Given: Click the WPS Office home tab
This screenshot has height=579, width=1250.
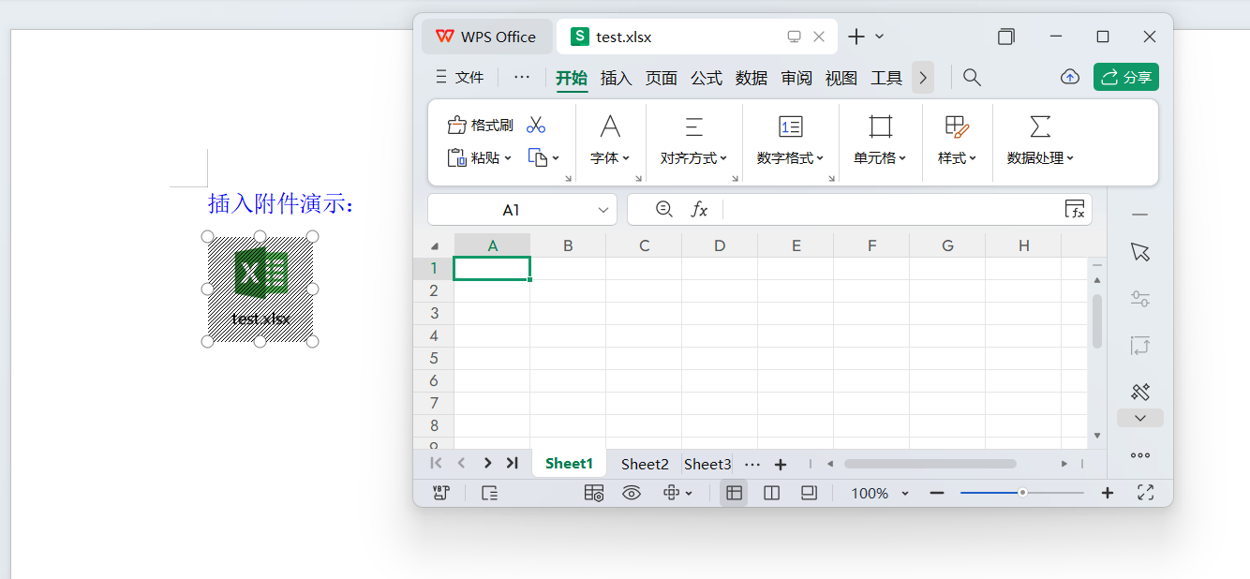Looking at the screenshot, I should 487,37.
